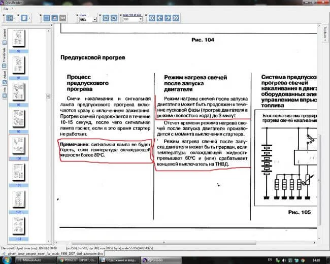
Task: Toggle the second page layout mode icon
Action: 54,18
